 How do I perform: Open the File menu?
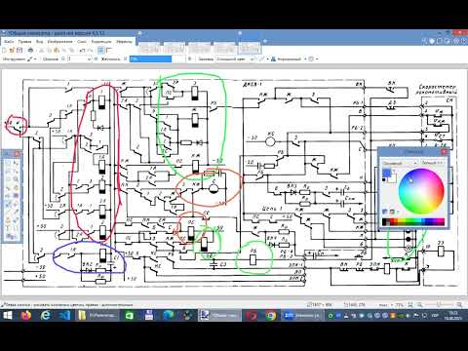9,42
